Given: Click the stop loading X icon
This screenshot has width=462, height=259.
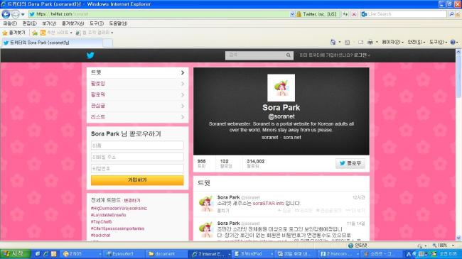Looking at the screenshot, I should pos(355,13).
